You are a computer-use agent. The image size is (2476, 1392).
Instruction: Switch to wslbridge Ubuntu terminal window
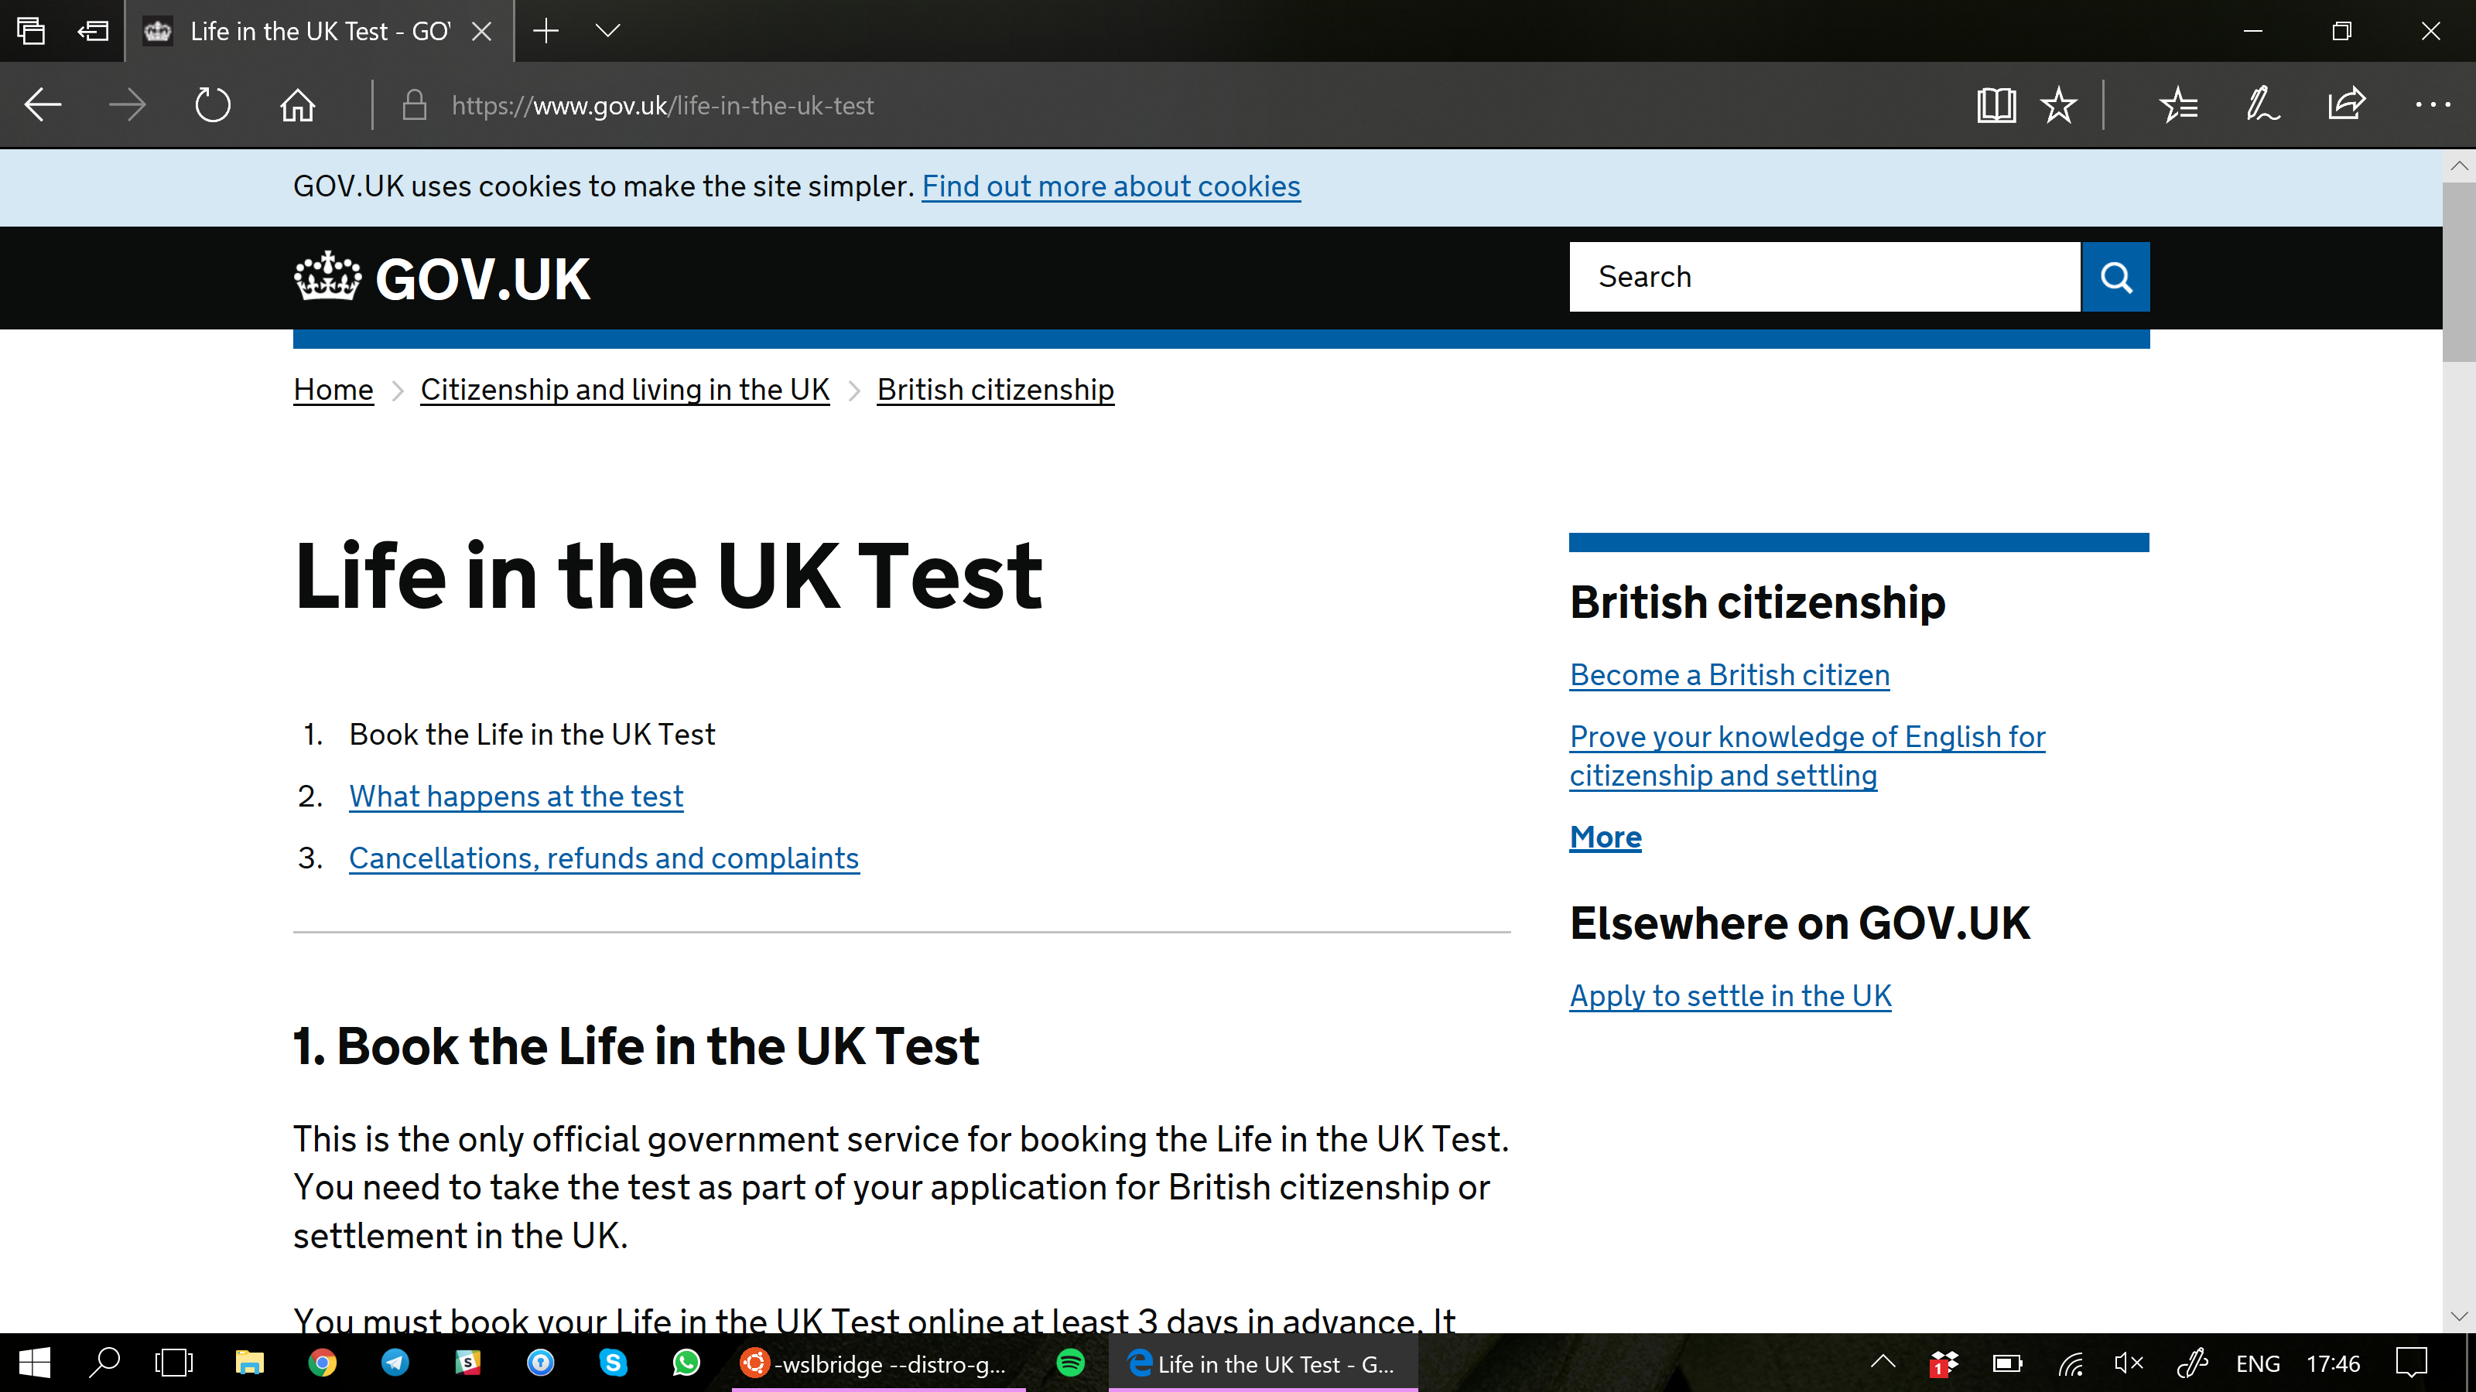[877, 1363]
